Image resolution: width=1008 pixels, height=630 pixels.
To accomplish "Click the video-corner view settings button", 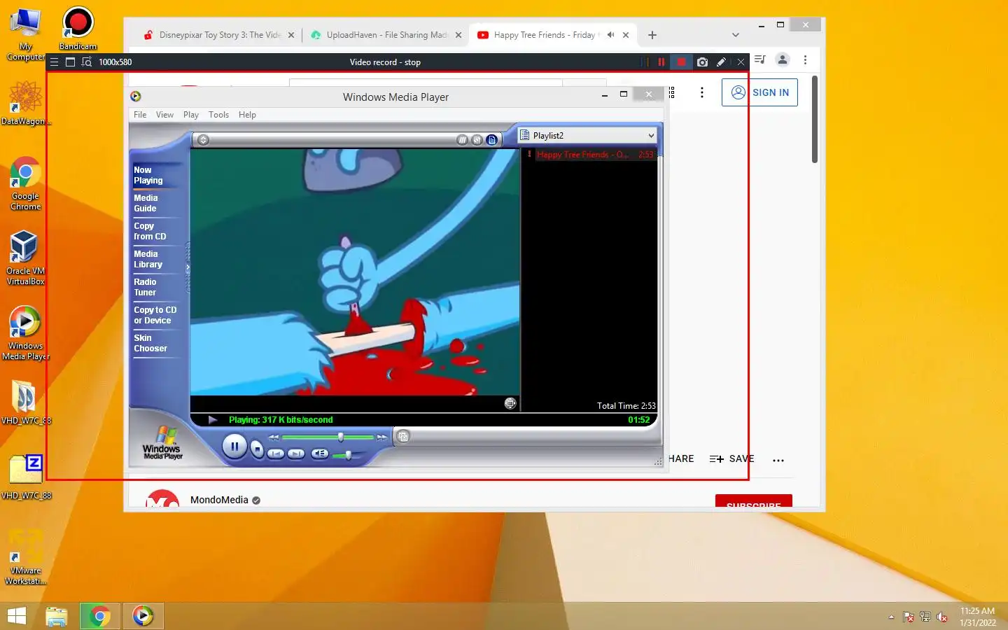I will [x=510, y=403].
